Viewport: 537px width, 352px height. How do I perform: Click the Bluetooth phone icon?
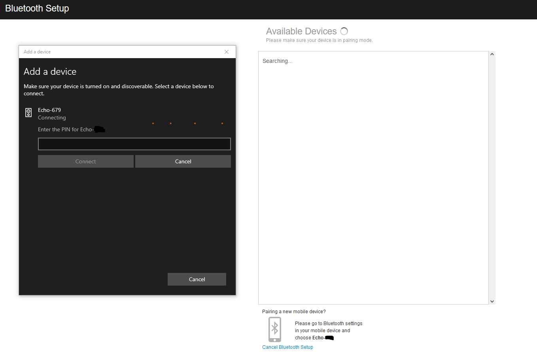click(x=275, y=329)
